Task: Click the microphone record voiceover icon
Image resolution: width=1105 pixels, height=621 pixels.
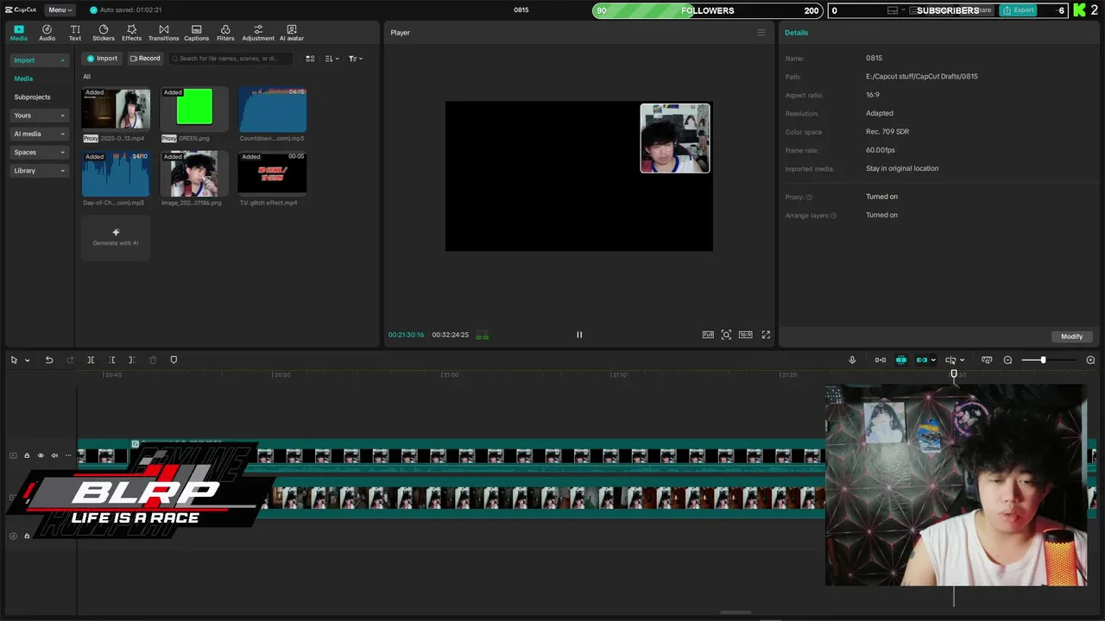Action: 852,360
